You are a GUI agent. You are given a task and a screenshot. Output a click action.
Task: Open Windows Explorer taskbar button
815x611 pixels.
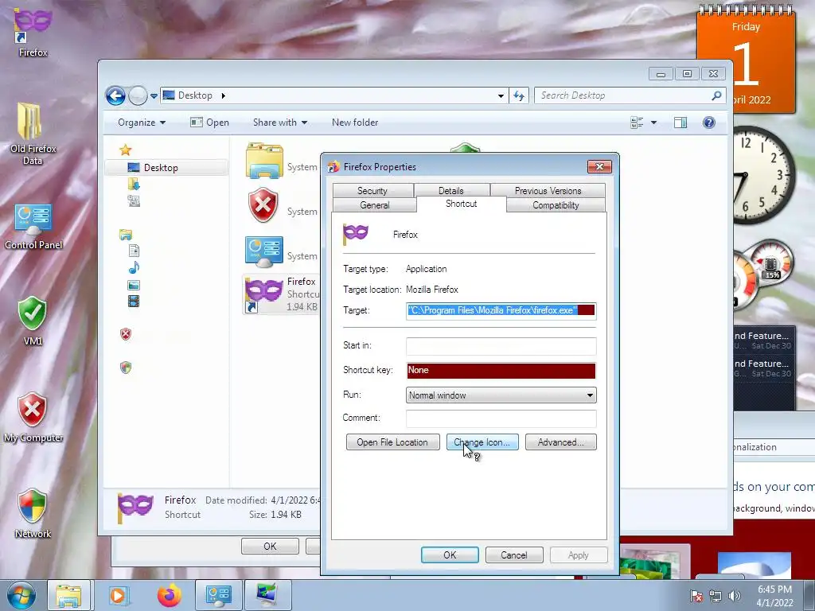coord(68,595)
